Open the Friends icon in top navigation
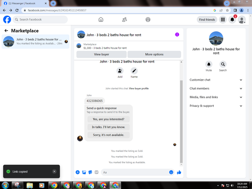The image size is (252, 189). pos(124,20)
